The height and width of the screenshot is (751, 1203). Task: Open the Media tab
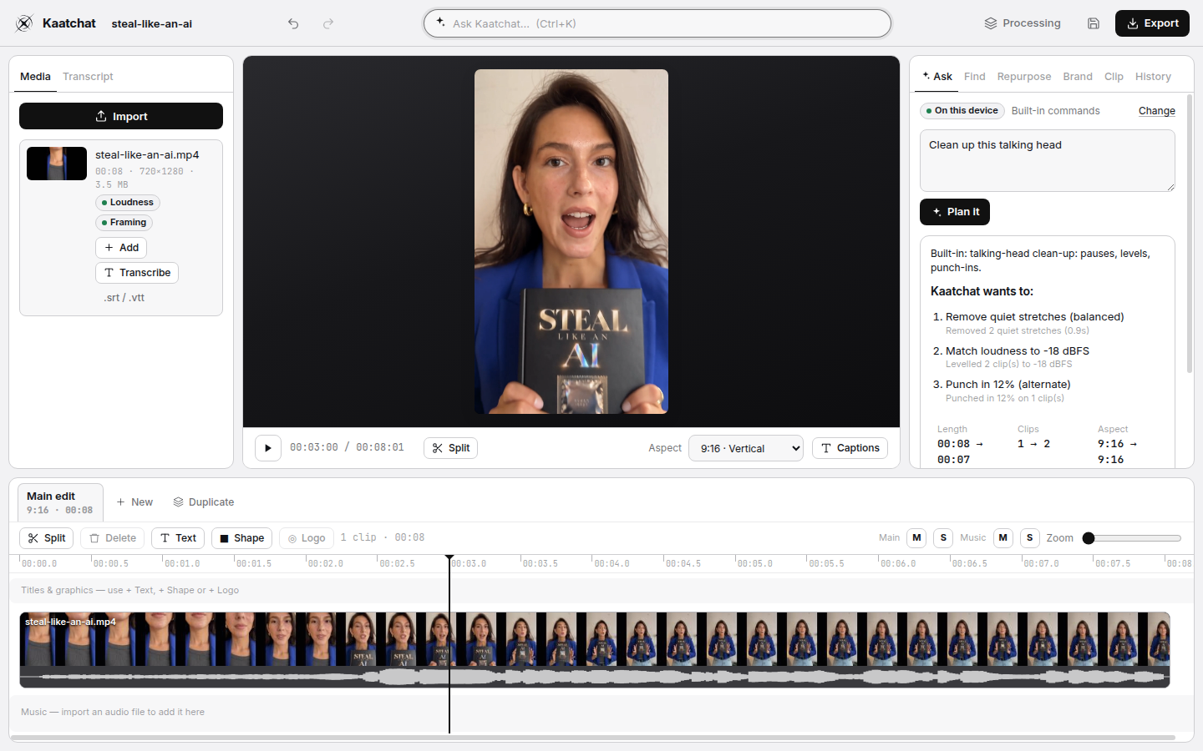coord(35,77)
